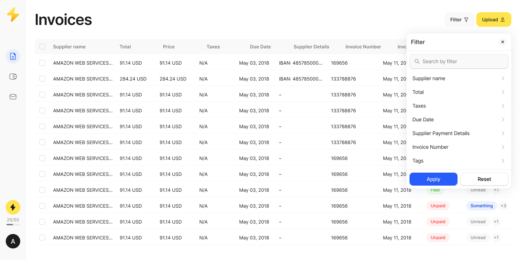This screenshot has height=260, width=520.
Task: Close the Filter panel with X
Action: click(x=503, y=42)
